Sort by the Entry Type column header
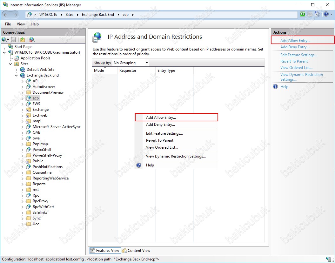335x263 pixels. pos(174,71)
